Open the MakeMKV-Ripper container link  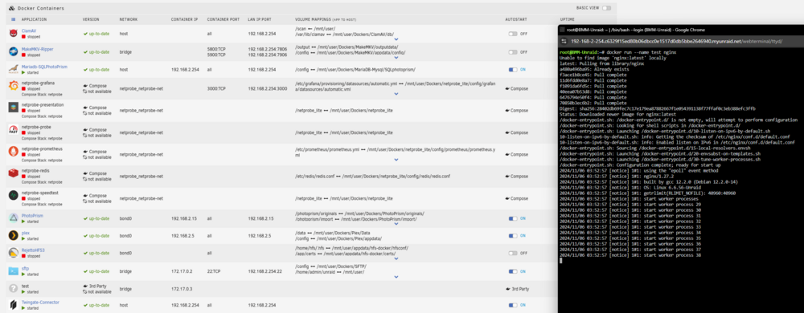tap(38, 49)
